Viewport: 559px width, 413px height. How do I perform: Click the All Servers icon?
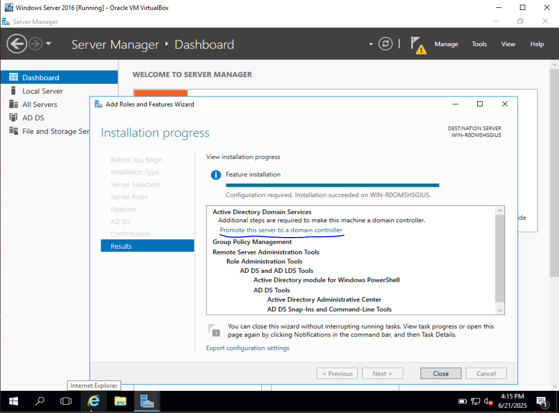coord(14,104)
